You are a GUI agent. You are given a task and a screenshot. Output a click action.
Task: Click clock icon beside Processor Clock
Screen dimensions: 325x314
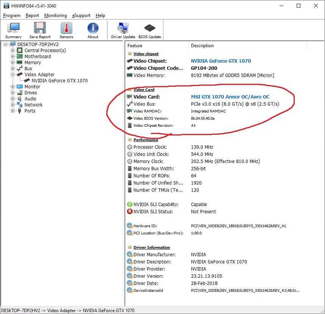129,147
